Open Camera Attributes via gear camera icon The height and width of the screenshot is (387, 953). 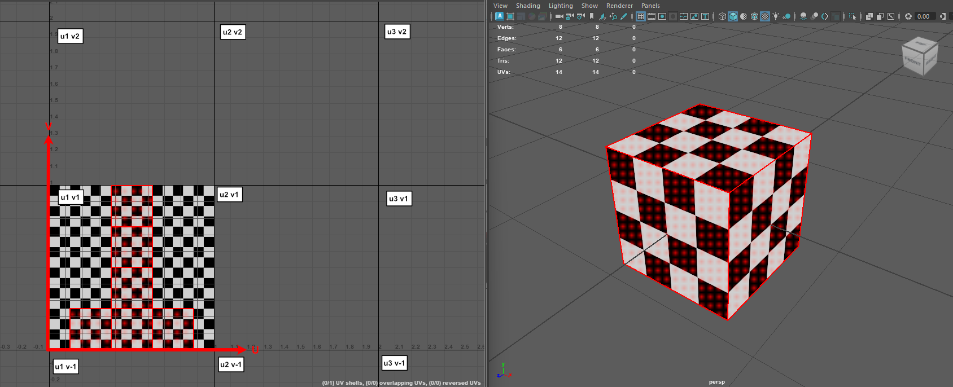(x=580, y=16)
